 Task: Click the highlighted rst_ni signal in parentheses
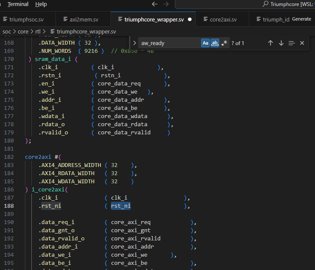(x=121, y=206)
